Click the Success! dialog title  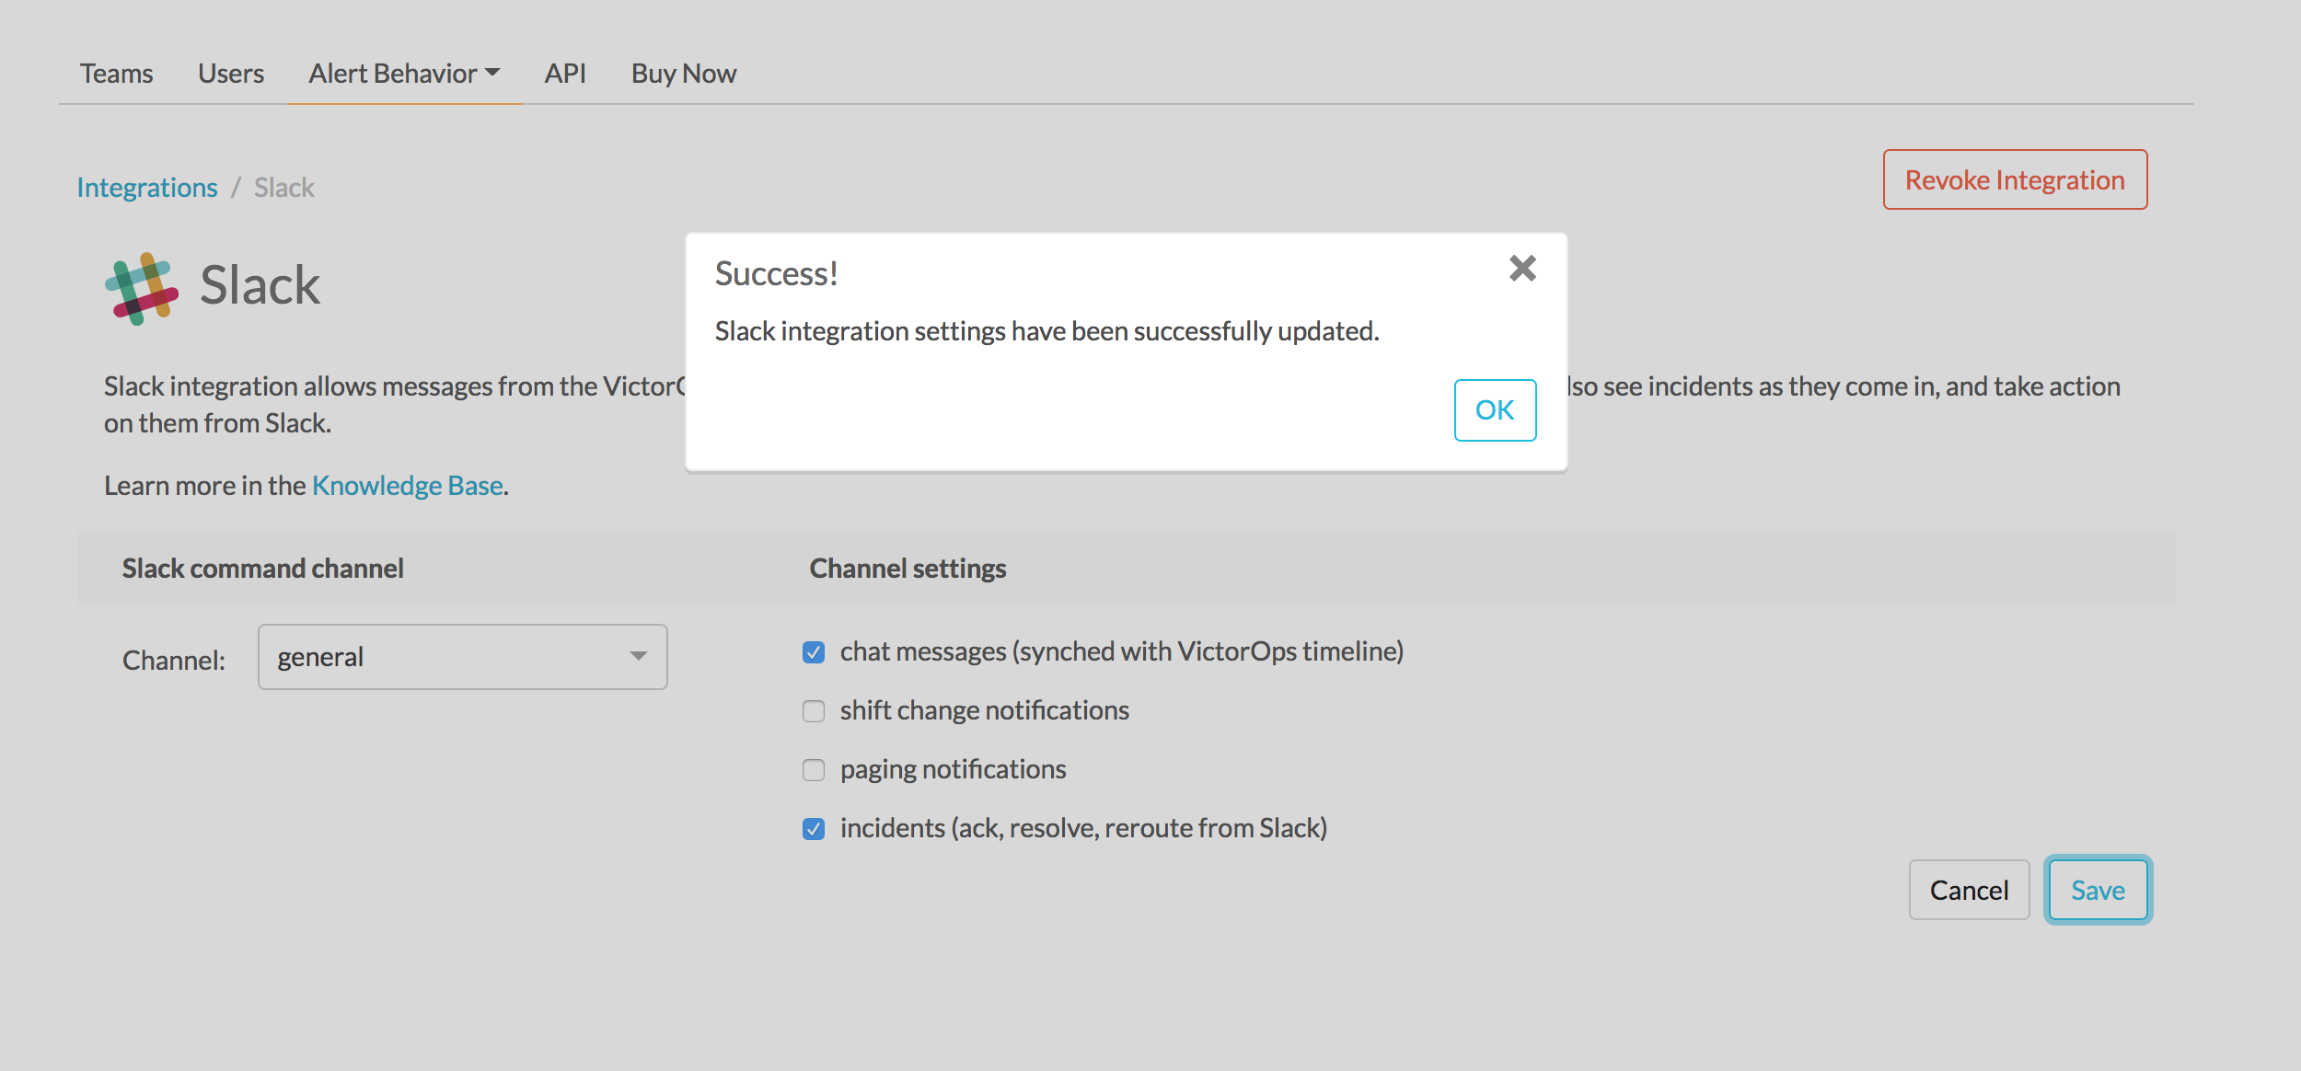777,274
